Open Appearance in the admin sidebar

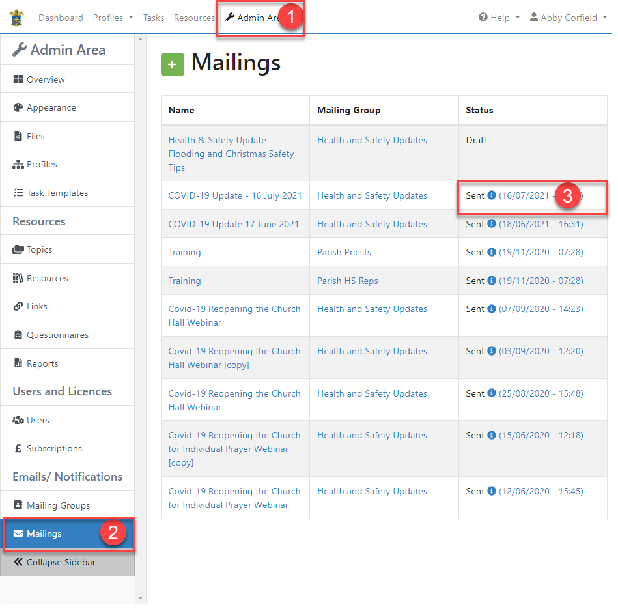[51, 108]
